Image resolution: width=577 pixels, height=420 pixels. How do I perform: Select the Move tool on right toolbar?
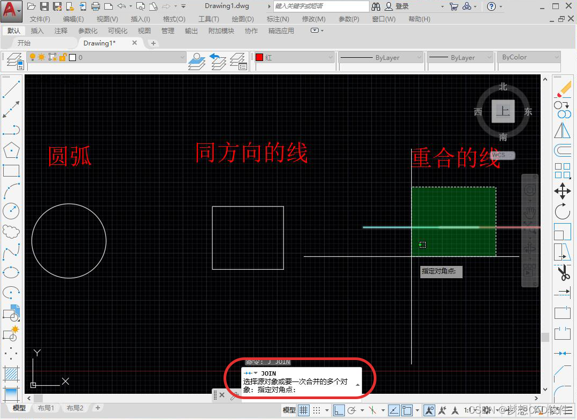[563, 190]
